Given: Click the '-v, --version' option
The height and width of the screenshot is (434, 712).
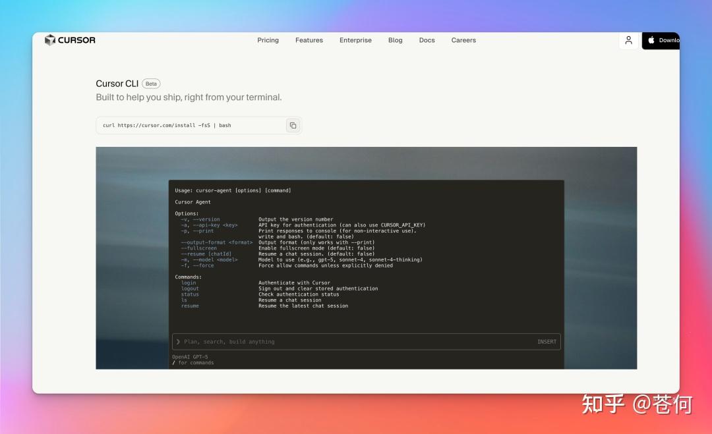Looking at the screenshot, I should (x=200, y=219).
